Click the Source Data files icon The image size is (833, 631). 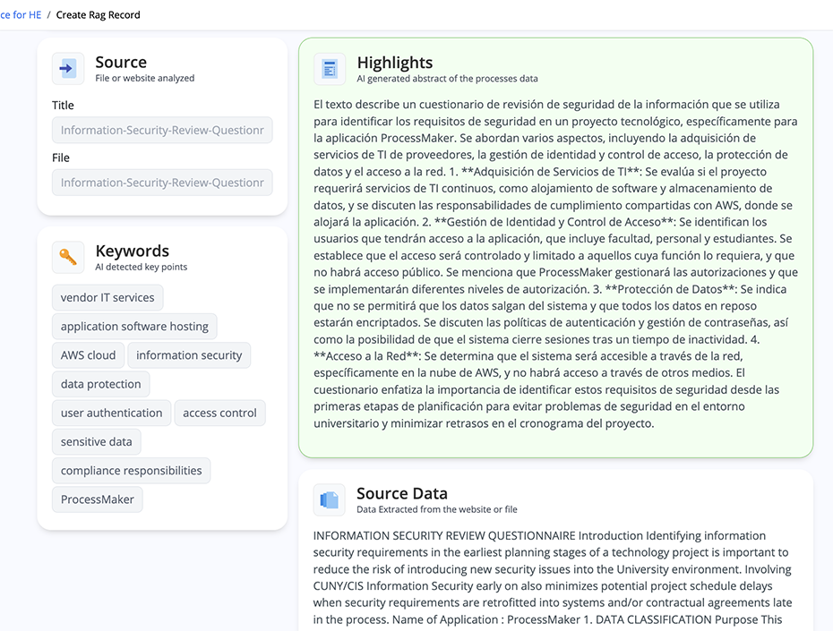tap(330, 500)
